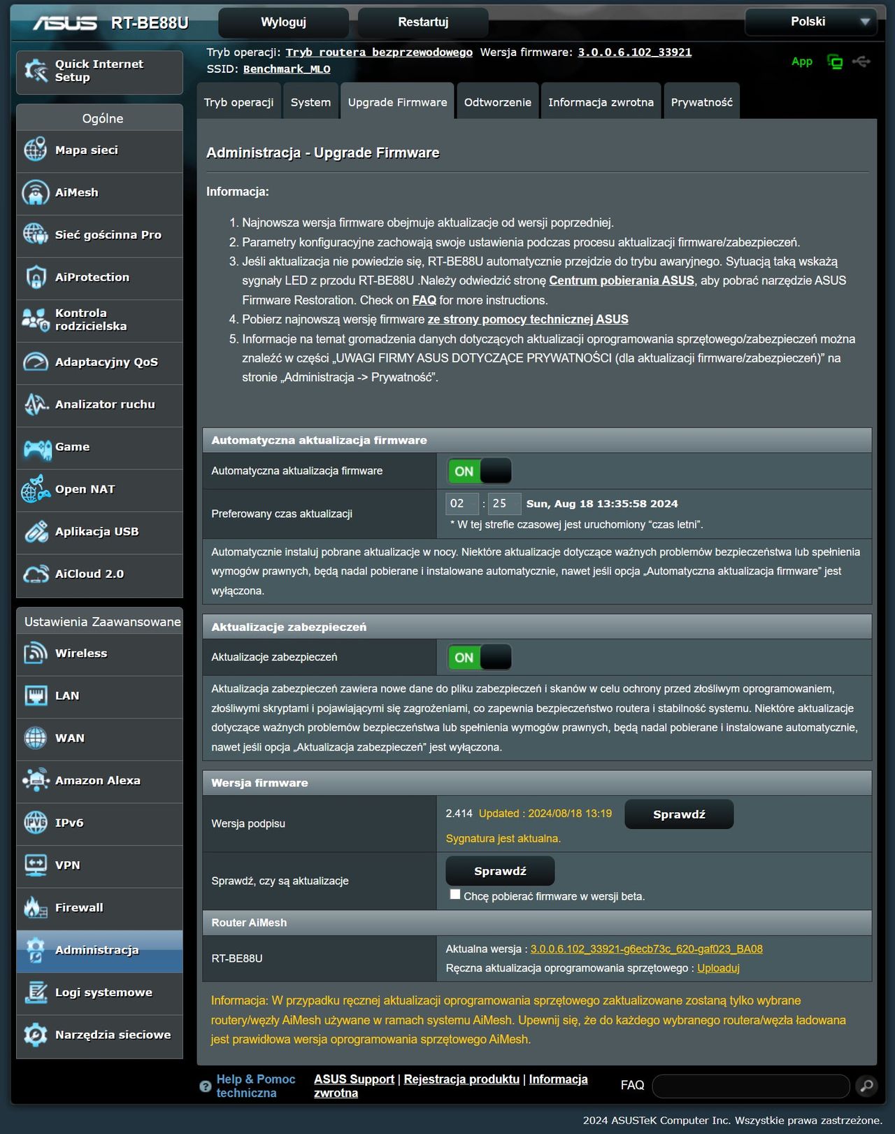Click AiMesh current firmware version link
Viewport: 895px width, 1134px height.
646,949
